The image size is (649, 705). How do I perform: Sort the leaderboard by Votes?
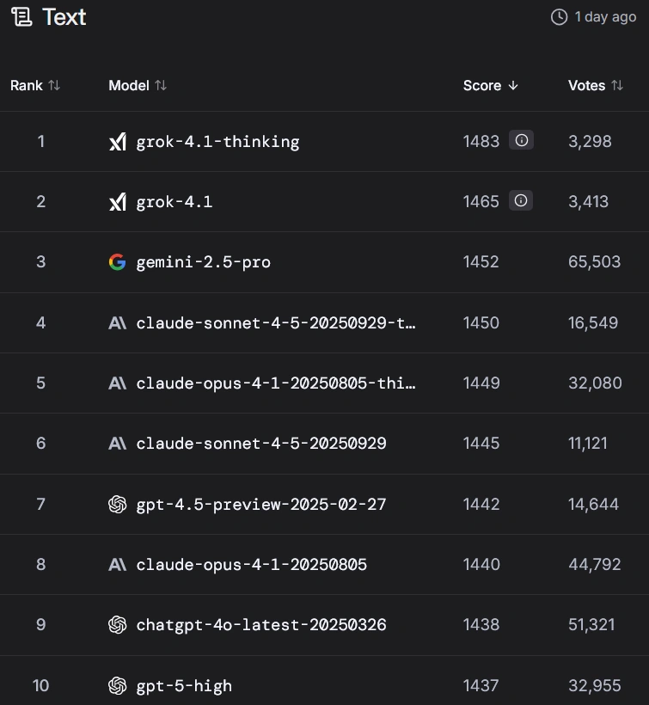[x=595, y=85]
